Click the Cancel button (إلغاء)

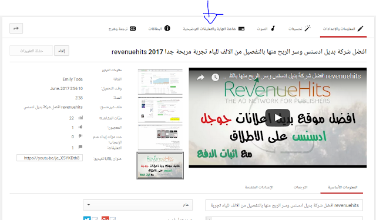pyautogui.click(x=62, y=51)
